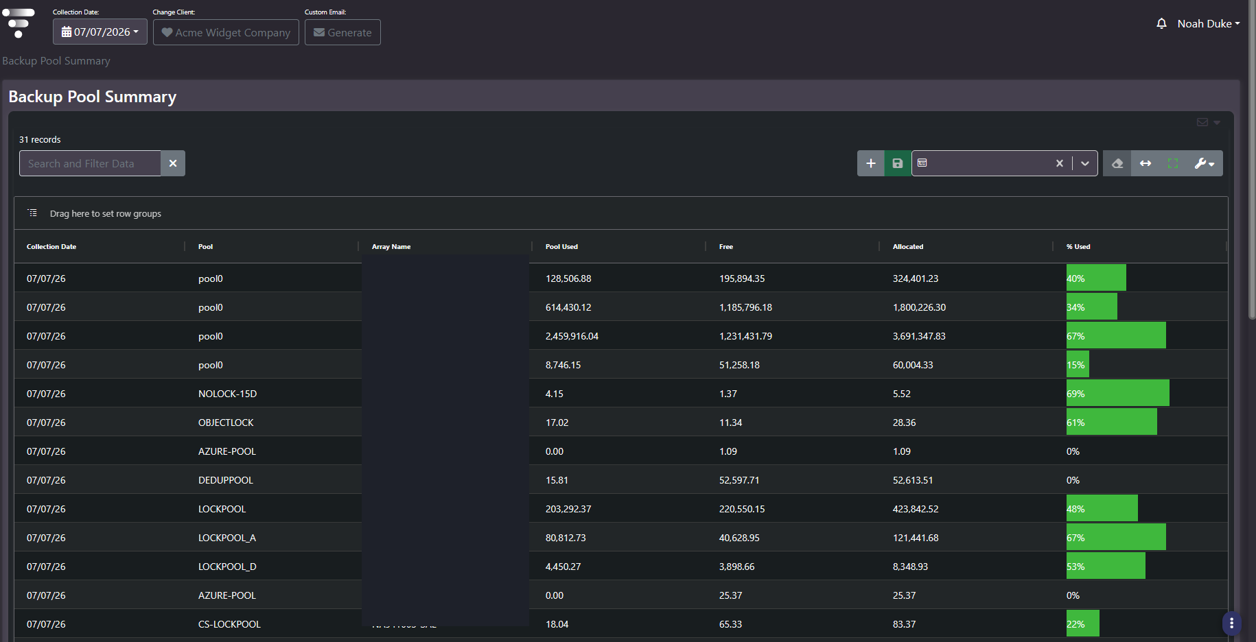
Task: Open the wrench tools menu
Action: [1205, 163]
